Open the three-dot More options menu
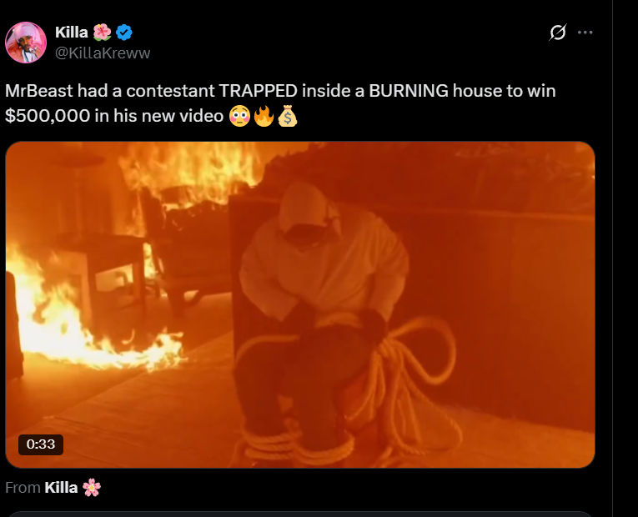 [x=585, y=33]
